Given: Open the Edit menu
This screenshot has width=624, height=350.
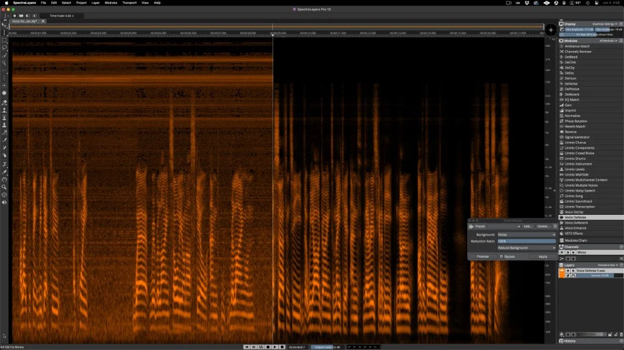Looking at the screenshot, I should tap(54, 2).
